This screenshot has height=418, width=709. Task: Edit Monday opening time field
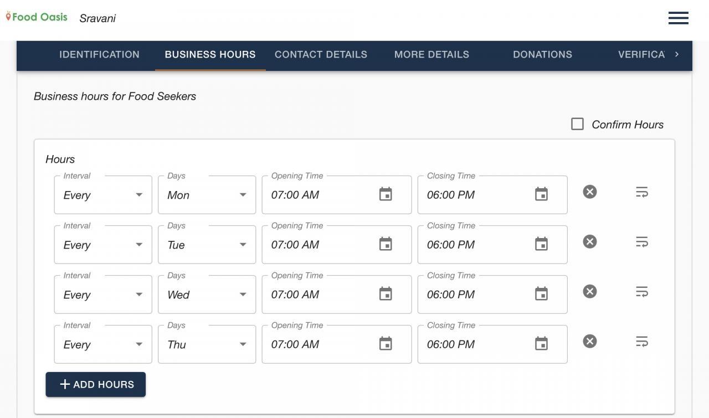tap(337, 195)
